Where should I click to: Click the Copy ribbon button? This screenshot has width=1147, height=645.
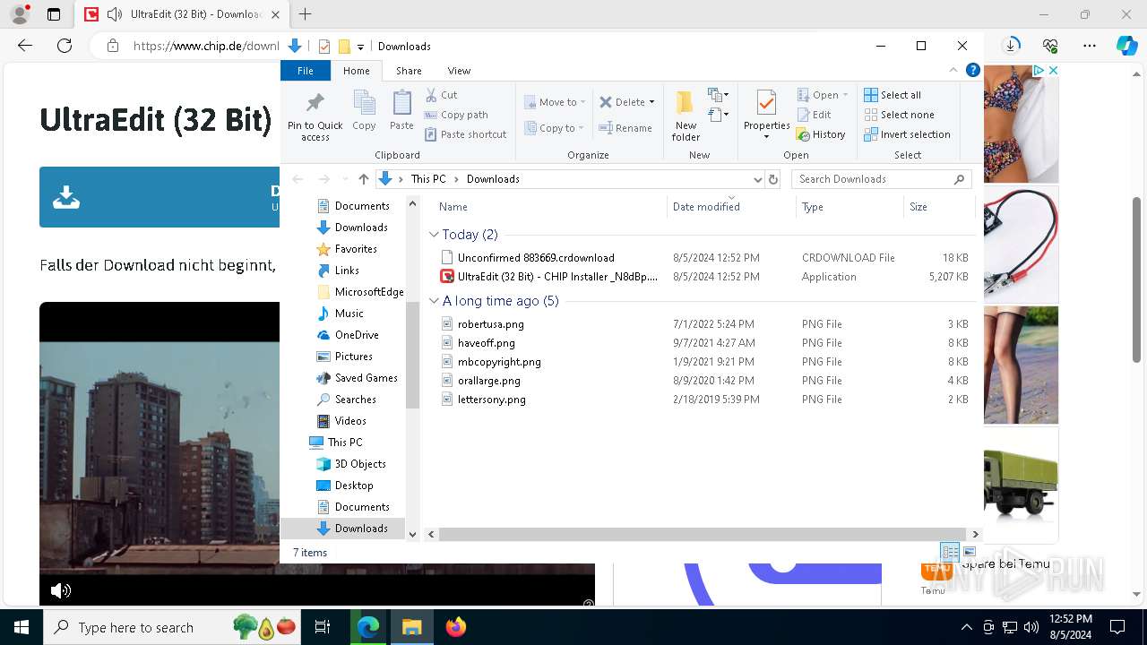[364, 110]
